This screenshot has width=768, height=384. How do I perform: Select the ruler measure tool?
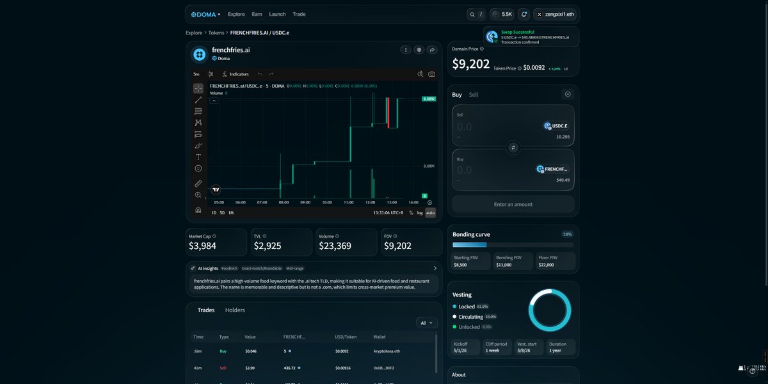(x=198, y=183)
